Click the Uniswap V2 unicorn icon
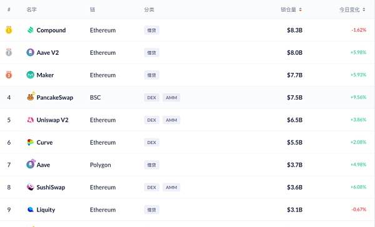 click(x=31, y=120)
